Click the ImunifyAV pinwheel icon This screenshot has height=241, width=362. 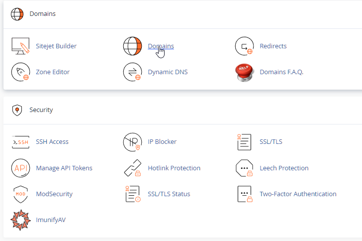tap(20, 220)
